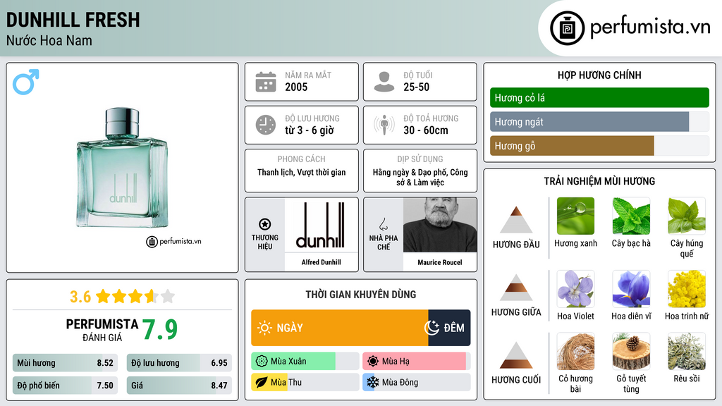
Task: Click the sillage icon beside Độ toả hương
Action: (x=384, y=125)
